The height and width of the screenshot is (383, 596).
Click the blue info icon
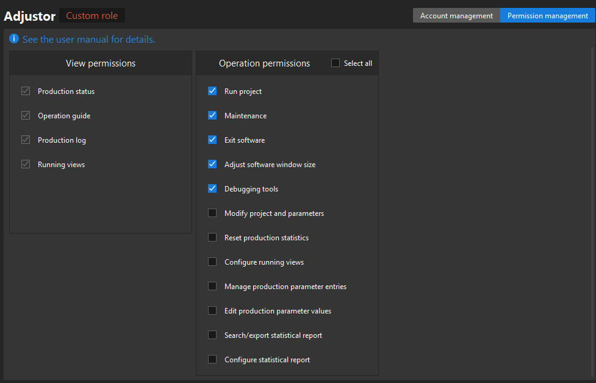coord(14,39)
